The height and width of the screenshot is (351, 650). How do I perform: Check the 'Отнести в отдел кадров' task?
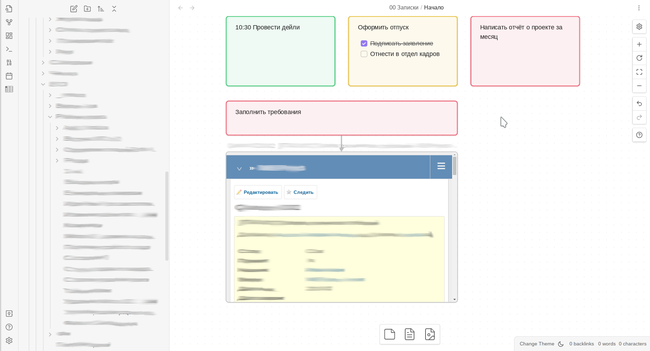pos(364,54)
